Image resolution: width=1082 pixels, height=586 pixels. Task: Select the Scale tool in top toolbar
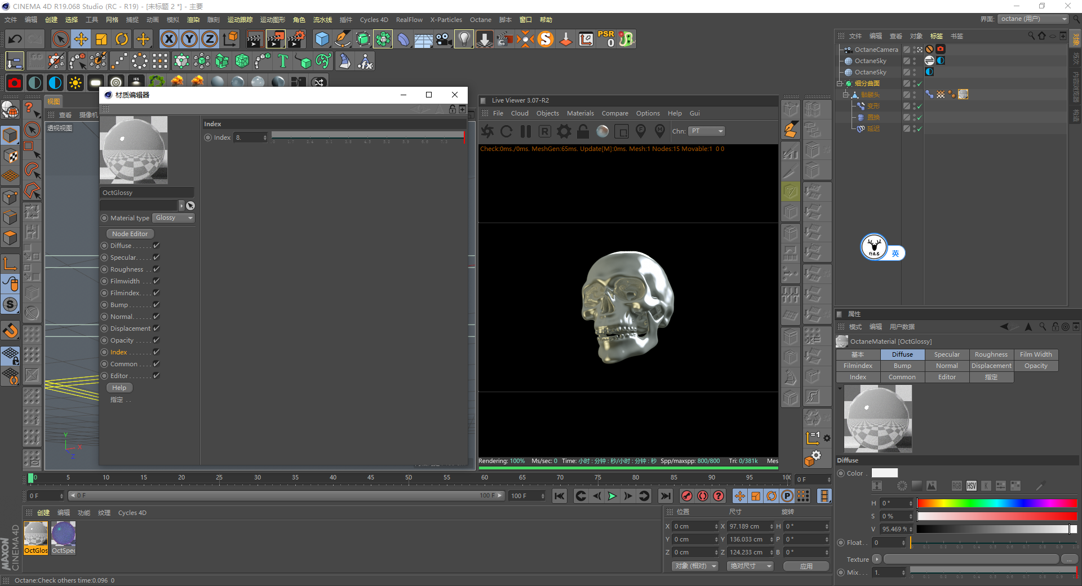101,39
